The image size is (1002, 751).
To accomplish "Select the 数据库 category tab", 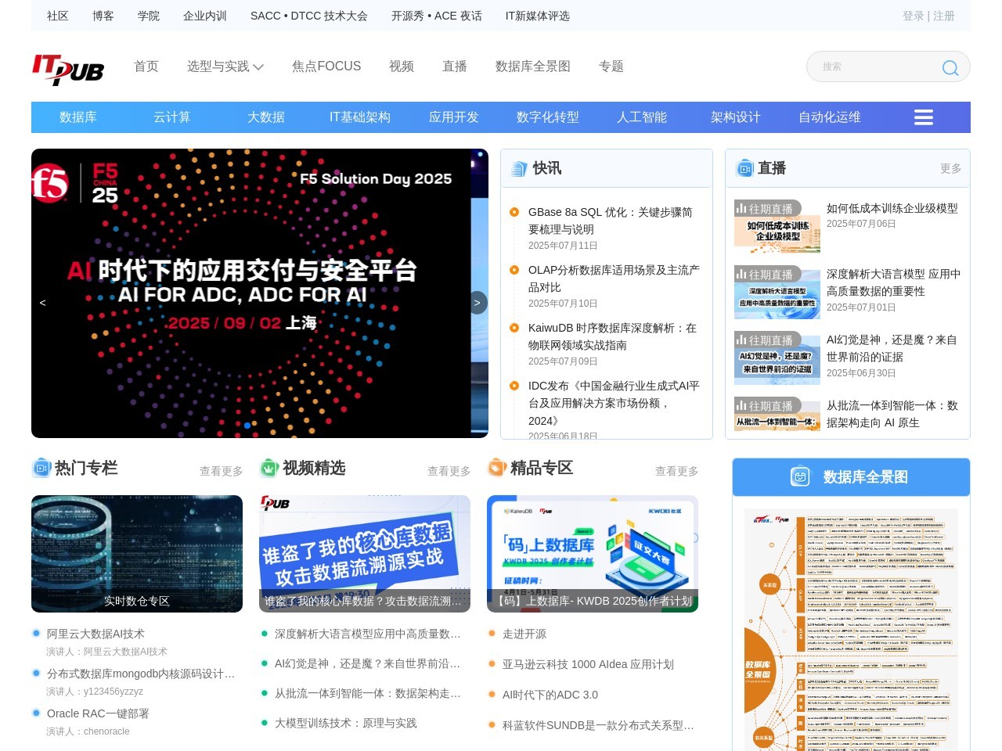I will click(x=78, y=117).
